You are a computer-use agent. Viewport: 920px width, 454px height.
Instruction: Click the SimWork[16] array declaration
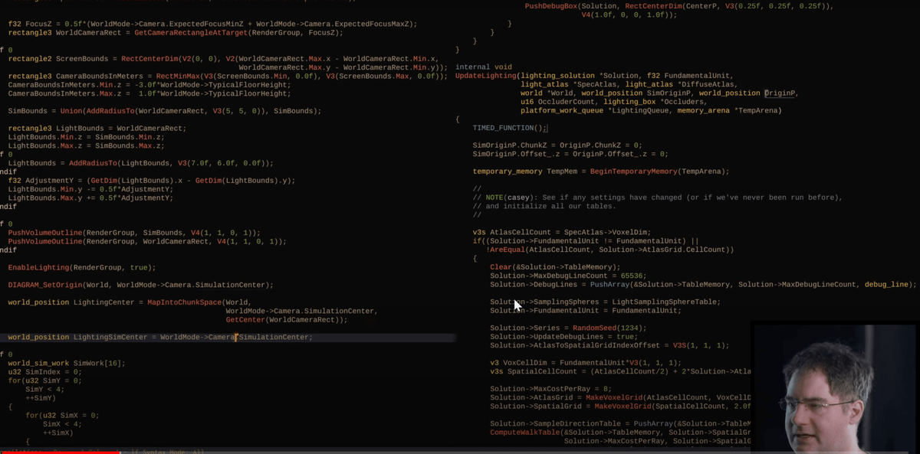tap(107, 363)
